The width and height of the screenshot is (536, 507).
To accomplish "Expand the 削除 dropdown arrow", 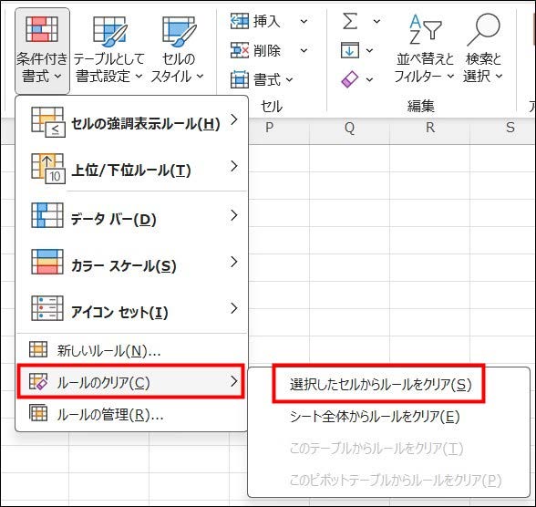I will click(x=304, y=51).
